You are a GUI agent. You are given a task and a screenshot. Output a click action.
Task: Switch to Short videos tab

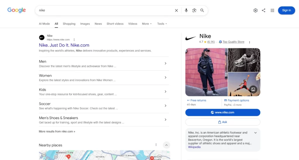point(115,24)
